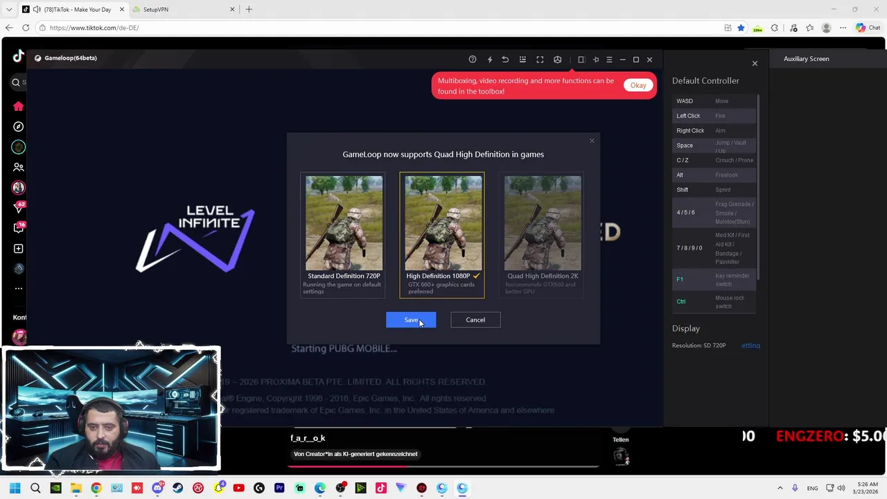Show hidden system tray icons
This screenshot has width=887, height=499.
click(780, 489)
